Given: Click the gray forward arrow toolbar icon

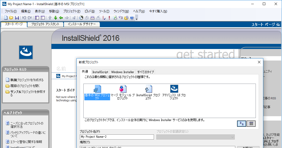Looking at the screenshot, I should tap(67, 18).
